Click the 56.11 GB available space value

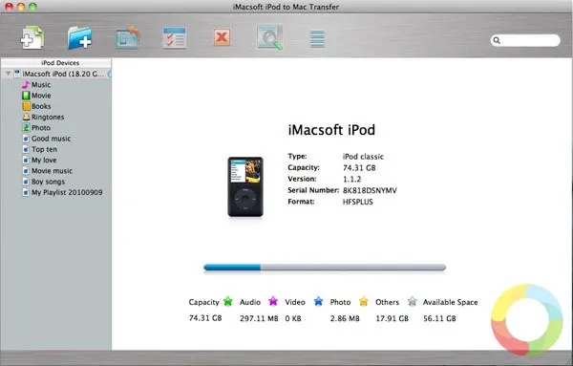(439, 318)
